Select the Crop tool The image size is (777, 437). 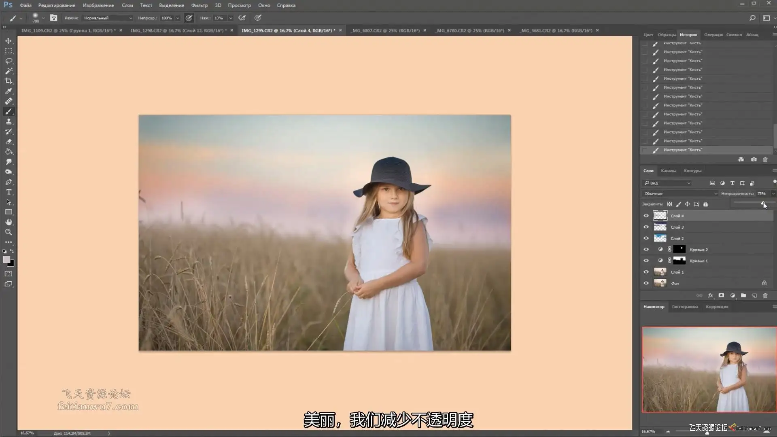coord(8,81)
